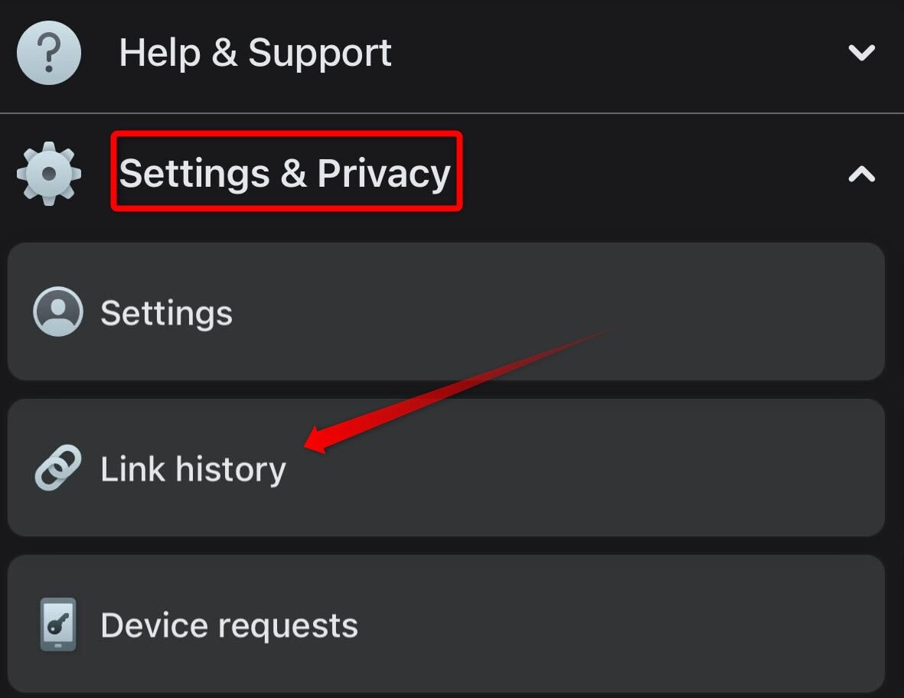The image size is (904, 698).
Task: Tap the Settings text label
Action: (x=166, y=313)
